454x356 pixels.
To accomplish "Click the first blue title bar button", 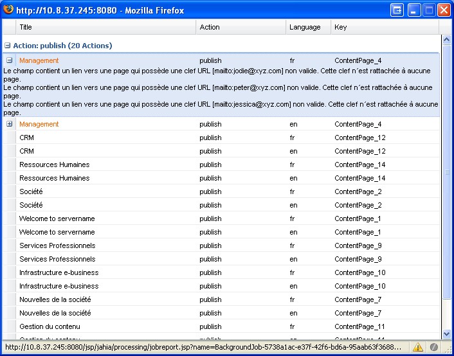I will pos(397,11).
